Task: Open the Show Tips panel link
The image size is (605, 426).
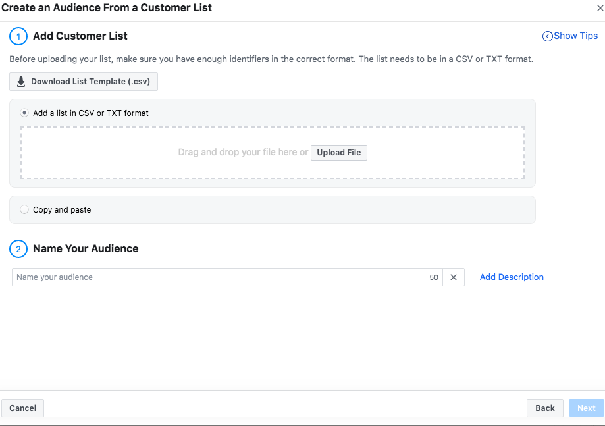Action: [575, 36]
